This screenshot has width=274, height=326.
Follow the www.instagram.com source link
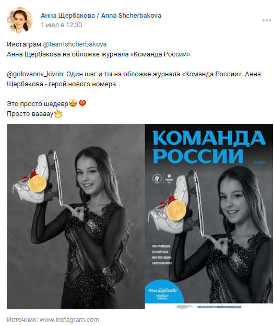tap(69, 319)
